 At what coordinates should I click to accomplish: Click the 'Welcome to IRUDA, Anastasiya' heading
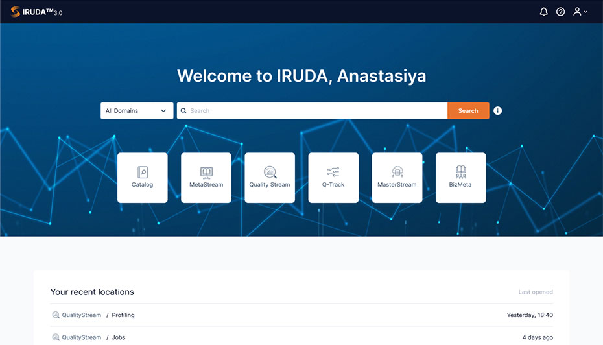[301, 76]
